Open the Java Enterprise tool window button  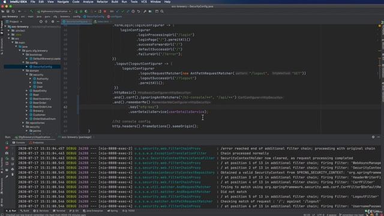93,211
